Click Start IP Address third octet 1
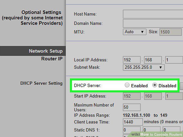 [x=174, y=96]
